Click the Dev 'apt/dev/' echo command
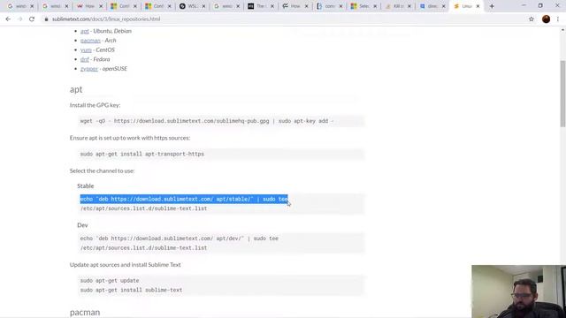Viewport: 566px width, 318px height. tap(179, 238)
